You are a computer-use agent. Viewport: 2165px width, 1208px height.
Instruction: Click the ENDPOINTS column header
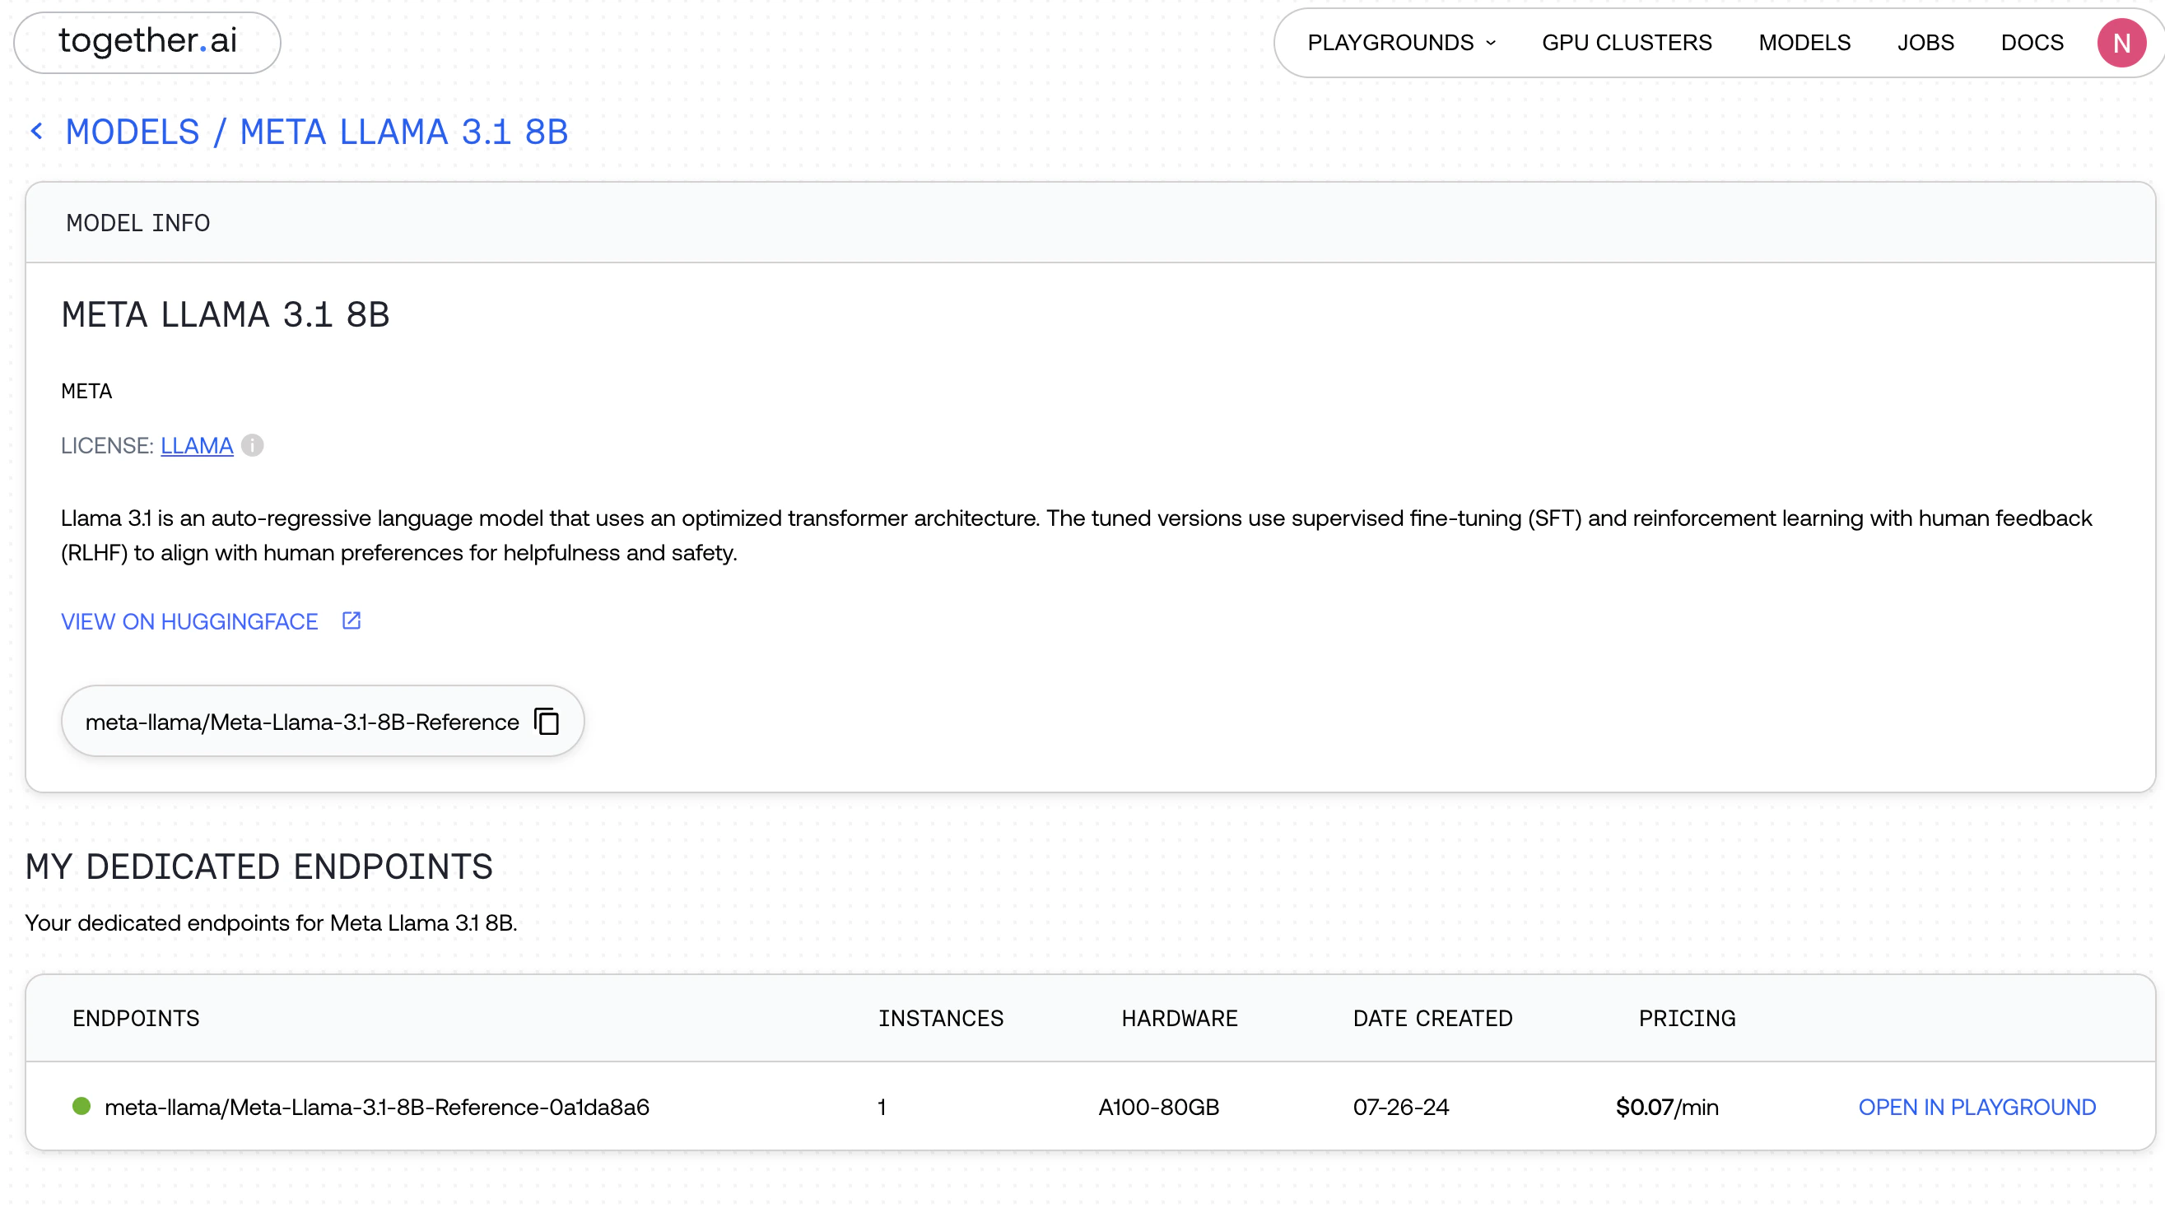coord(136,1018)
